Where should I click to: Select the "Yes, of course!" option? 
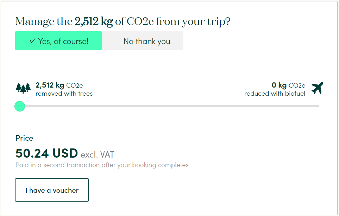[58, 40]
